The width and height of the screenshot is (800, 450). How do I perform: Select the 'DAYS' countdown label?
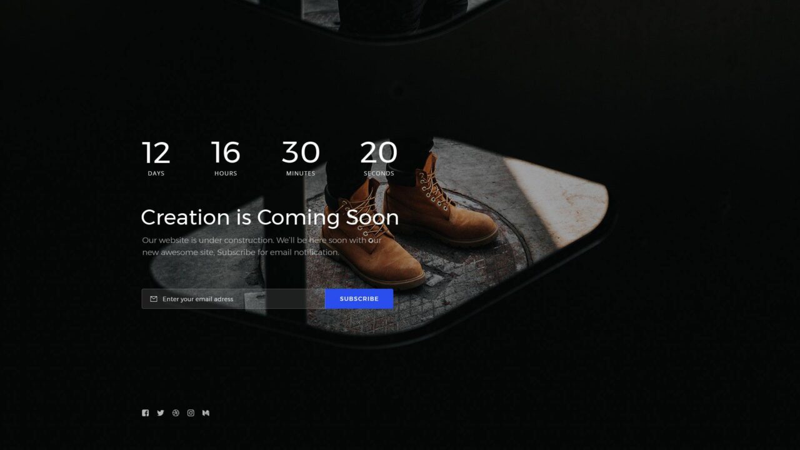(x=156, y=174)
